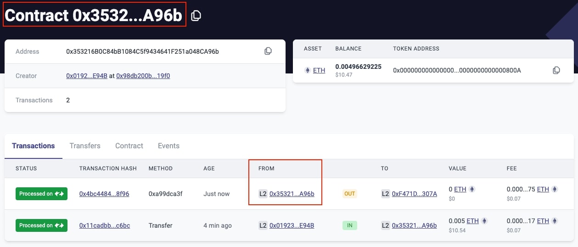Image resolution: width=578 pixels, height=247 pixels.
Task: Click Ethereum icon beside 0.005 ETH value
Action: tap(484, 221)
